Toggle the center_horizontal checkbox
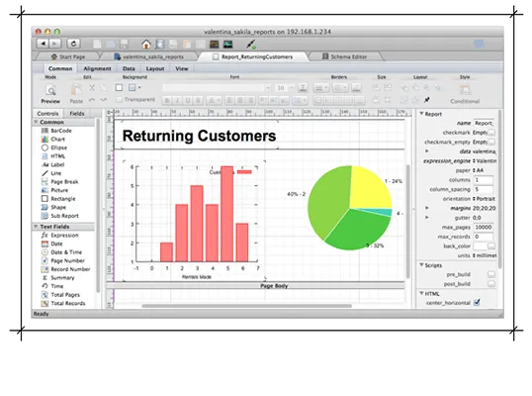The height and width of the screenshot is (396, 532). pyautogui.click(x=477, y=302)
